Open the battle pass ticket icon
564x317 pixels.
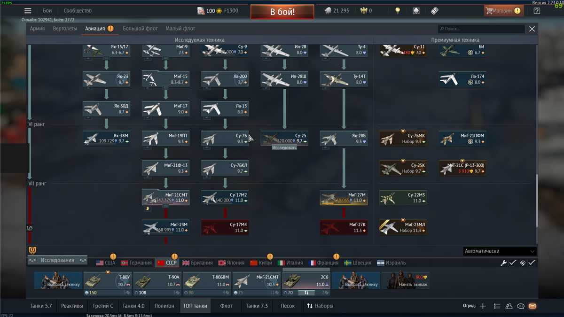tap(435, 11)
